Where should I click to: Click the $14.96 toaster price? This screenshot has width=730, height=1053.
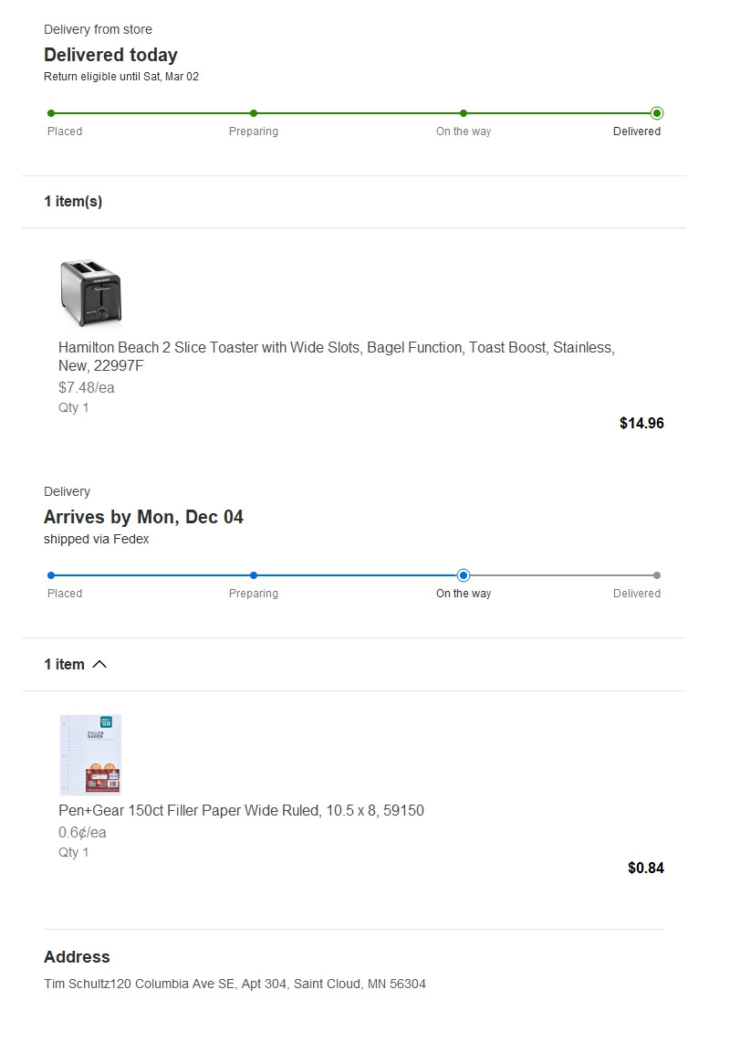(641, 423)
